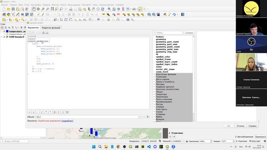Screen dimensions: 267x150
Task: Click the green export expressions icon
Action: click(x=47, y=32)
